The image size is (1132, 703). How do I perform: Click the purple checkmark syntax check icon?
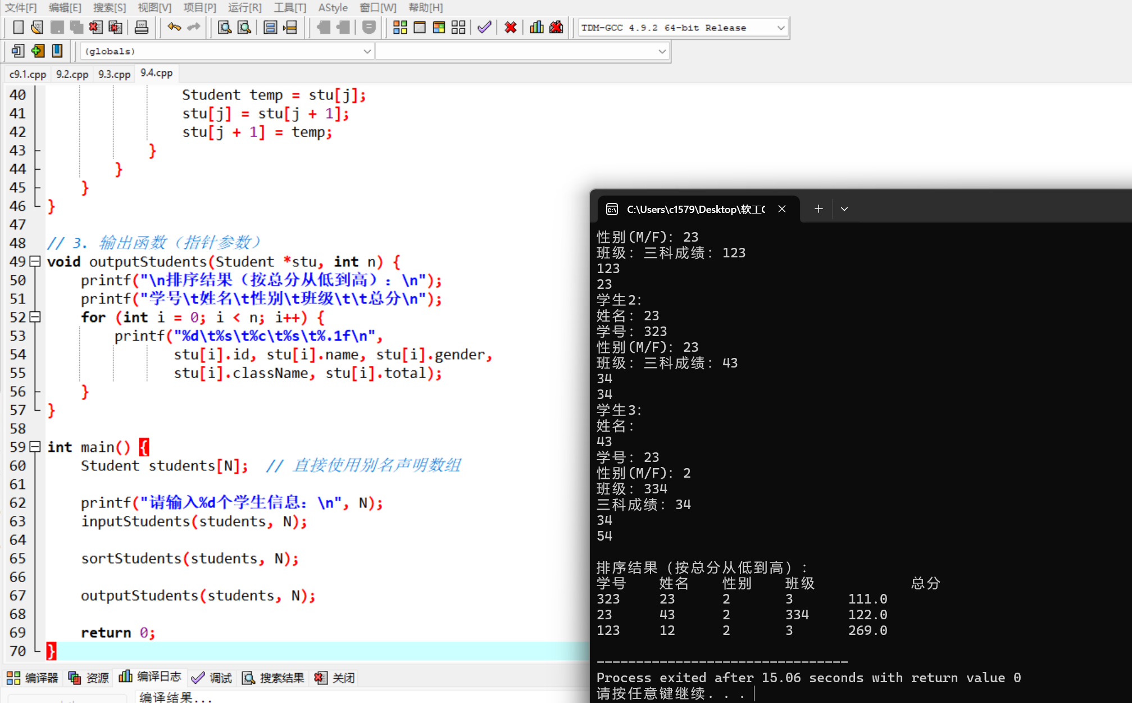pyautogui.click(x=484, y=28)
